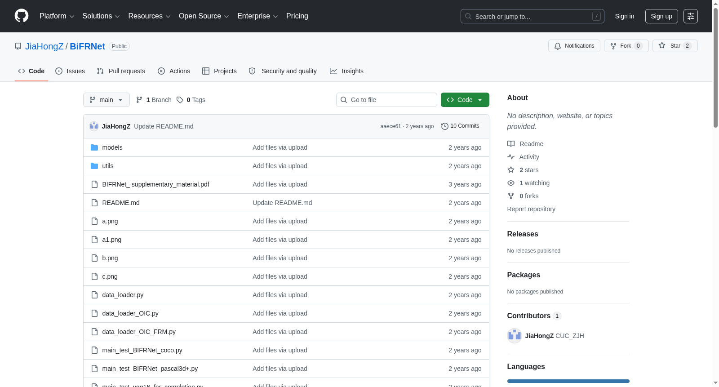Open the 0 Tags link
Screen dimensions: 719x387
(191, 100)
